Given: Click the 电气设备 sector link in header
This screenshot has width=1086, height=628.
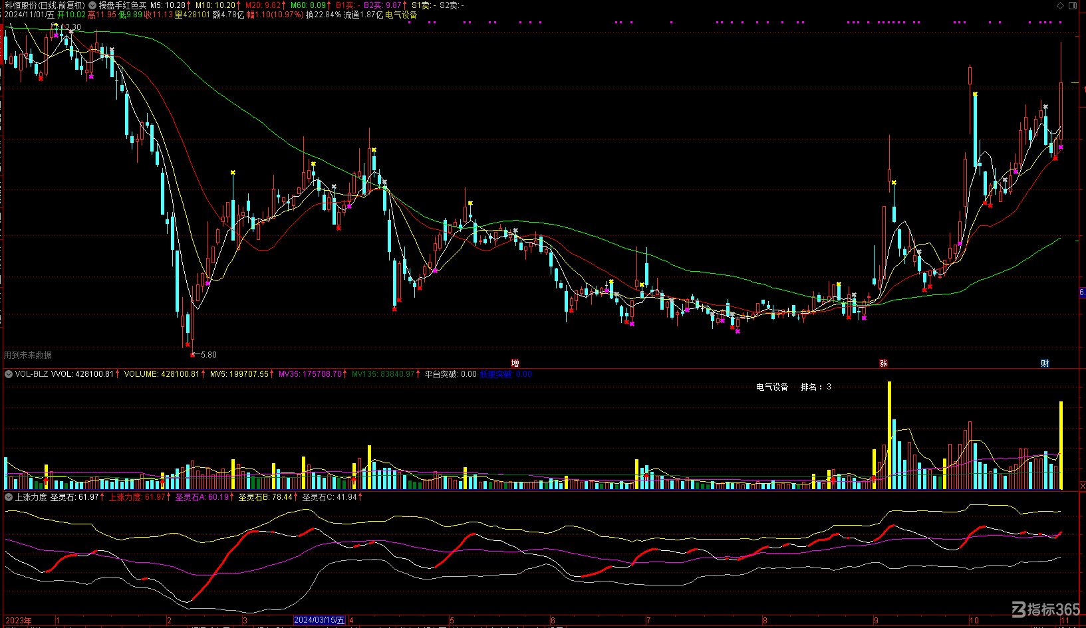Looking at the screenshot, I should point(401,15).
